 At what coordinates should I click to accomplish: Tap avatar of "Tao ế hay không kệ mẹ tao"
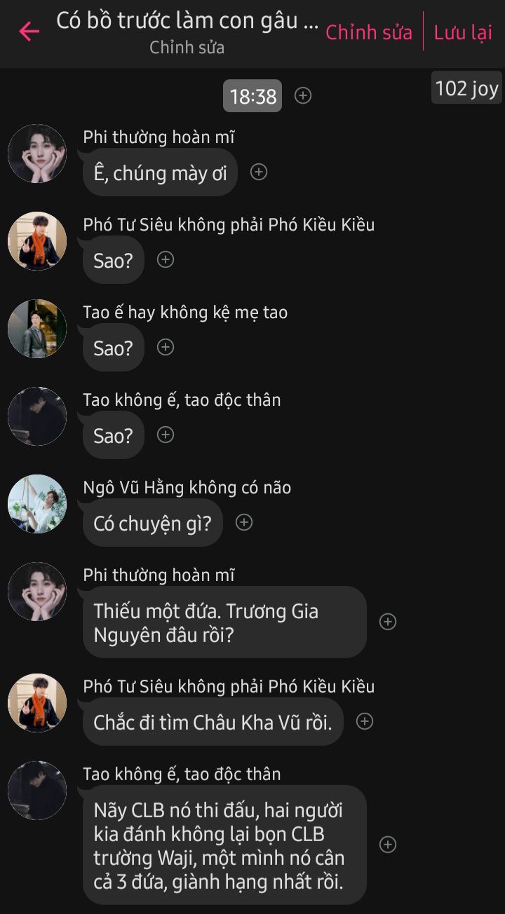click(x=37, y=329)
